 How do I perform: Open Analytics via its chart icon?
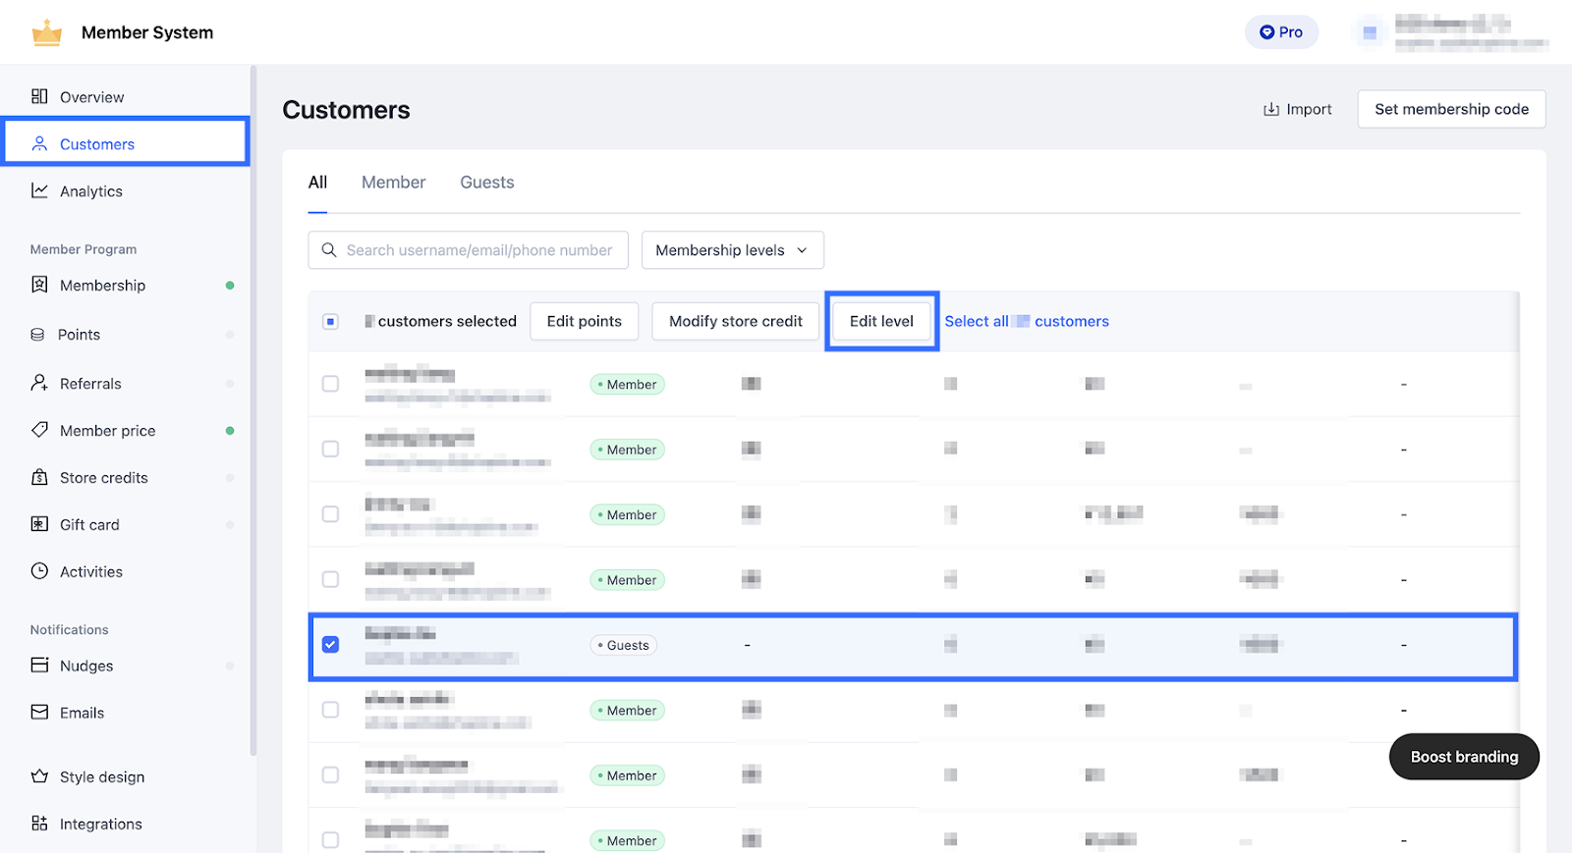39,190
